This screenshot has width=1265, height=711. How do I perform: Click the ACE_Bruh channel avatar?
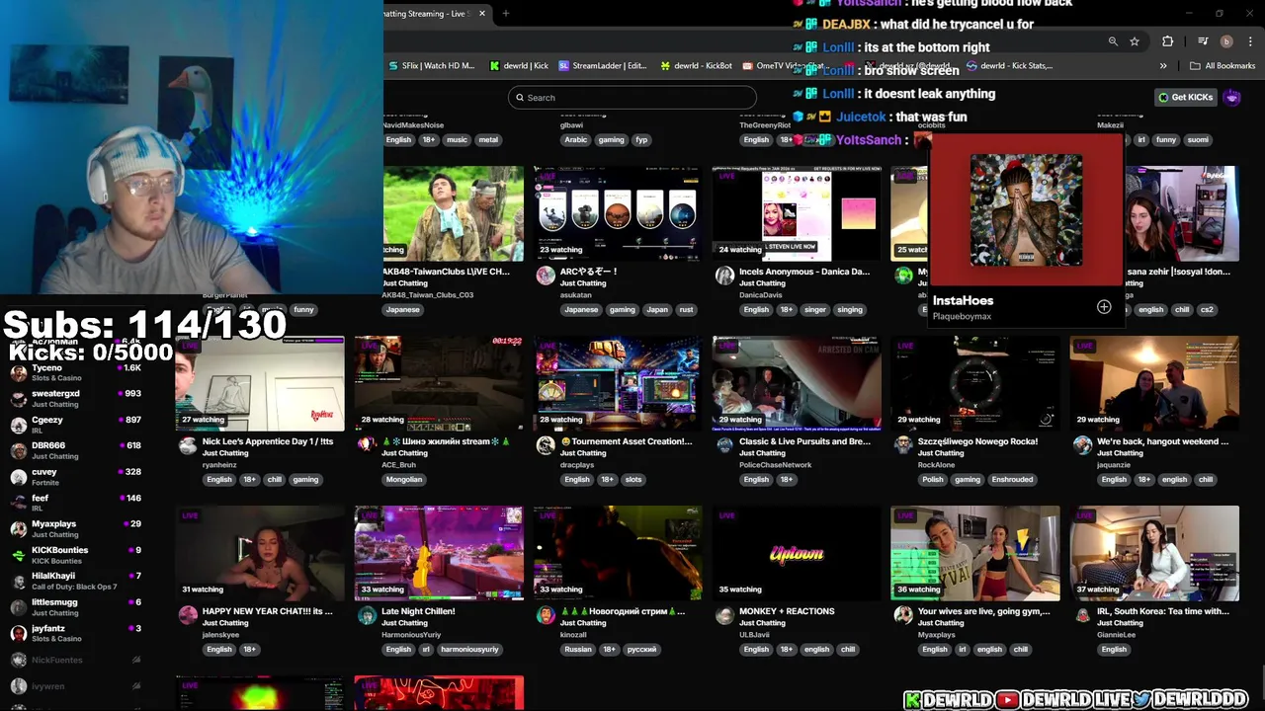tap(367, 445)
